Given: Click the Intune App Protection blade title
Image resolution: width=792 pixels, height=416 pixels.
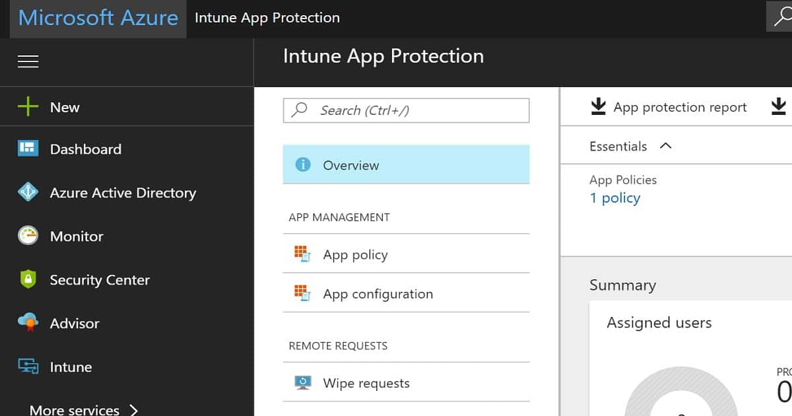Looking at the screenshot, I should pos(383,56).
